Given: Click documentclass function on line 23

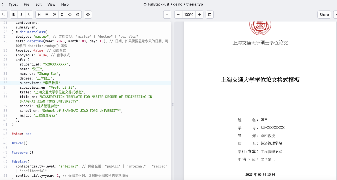Looking at the screenshot, I should tap(32, 32).
